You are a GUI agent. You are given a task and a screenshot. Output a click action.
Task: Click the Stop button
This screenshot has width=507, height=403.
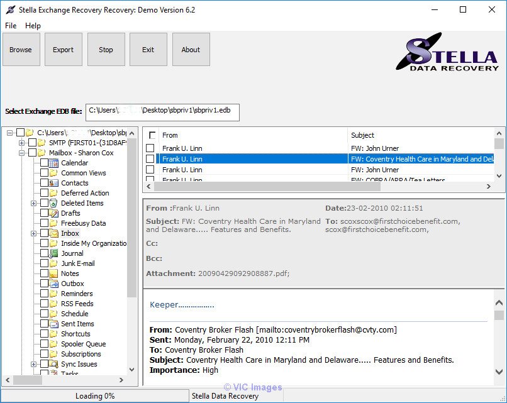click(106, 50)
